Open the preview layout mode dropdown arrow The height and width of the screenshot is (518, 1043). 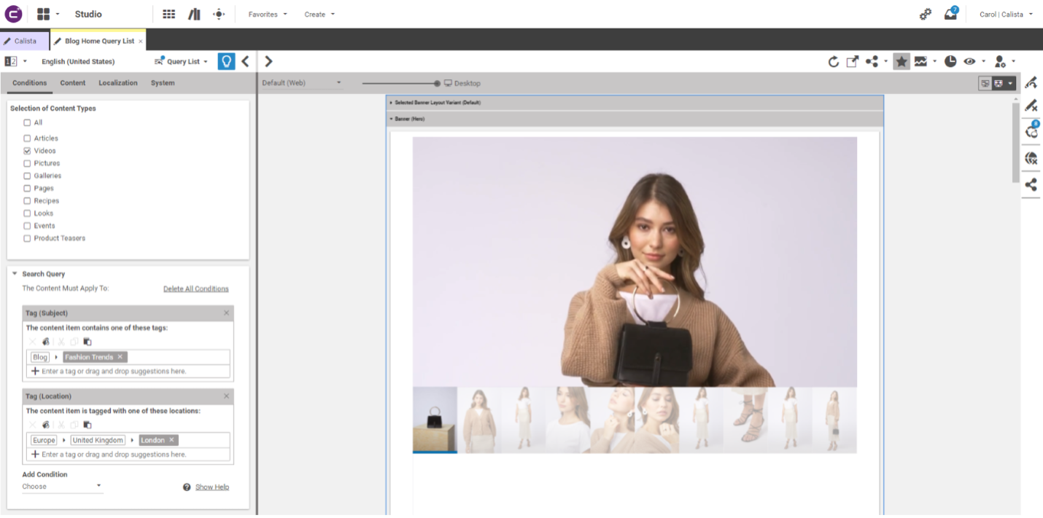click(1010, 84)
